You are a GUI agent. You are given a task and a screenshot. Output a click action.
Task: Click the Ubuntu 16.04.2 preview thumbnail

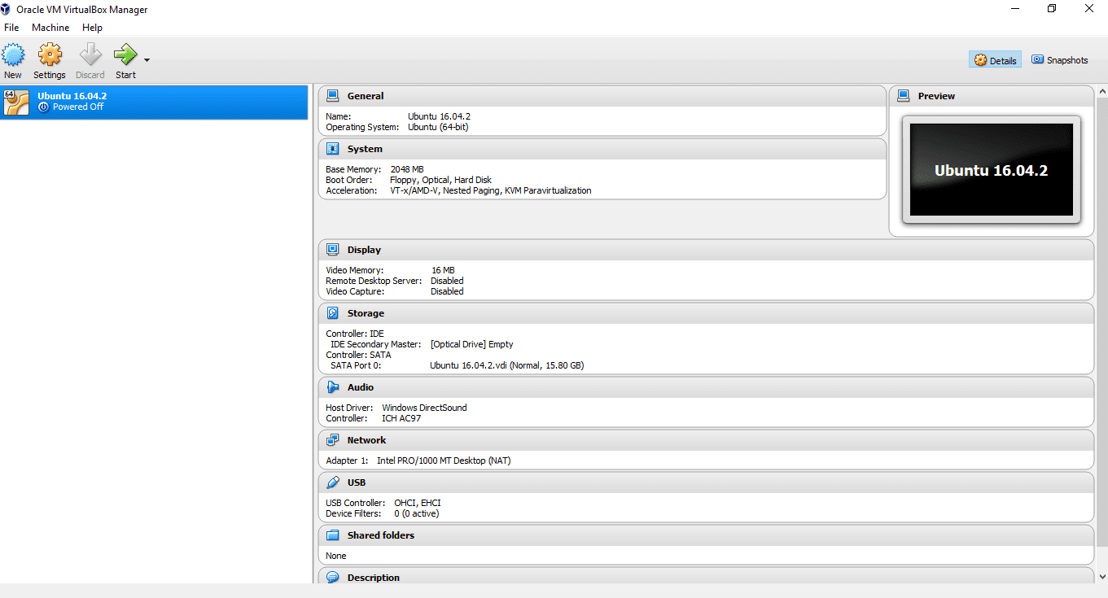tap(991, 170)
